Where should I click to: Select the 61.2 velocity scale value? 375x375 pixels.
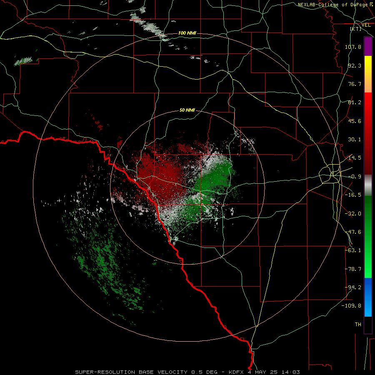pyautogui.click(x=355, y=102)
